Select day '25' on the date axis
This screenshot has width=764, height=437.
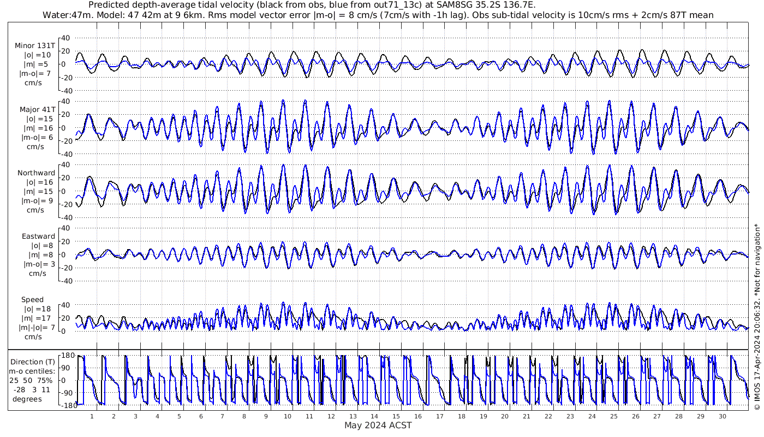pos(614,416)
